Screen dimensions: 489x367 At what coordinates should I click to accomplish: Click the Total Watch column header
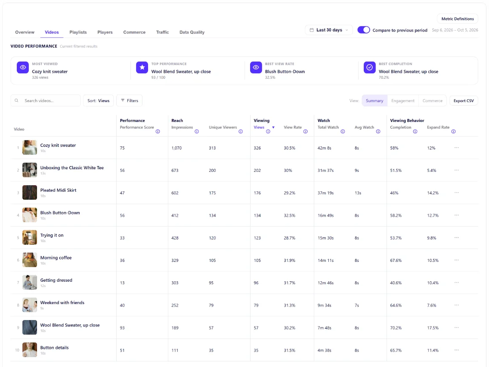point(328,128)
